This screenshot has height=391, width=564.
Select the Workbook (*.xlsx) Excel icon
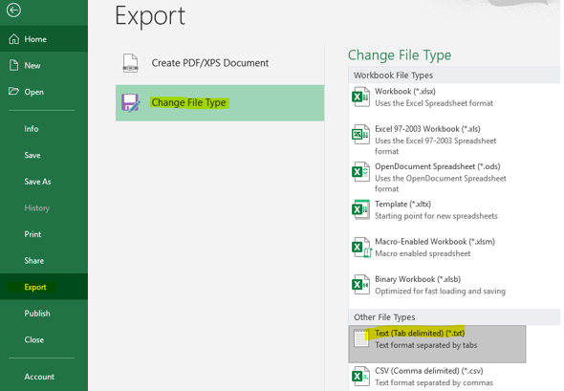[x=360, y=97]
